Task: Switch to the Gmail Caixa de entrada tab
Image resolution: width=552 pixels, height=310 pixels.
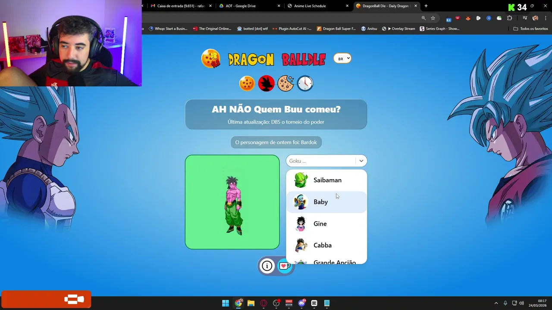Action: coord(180,6)
